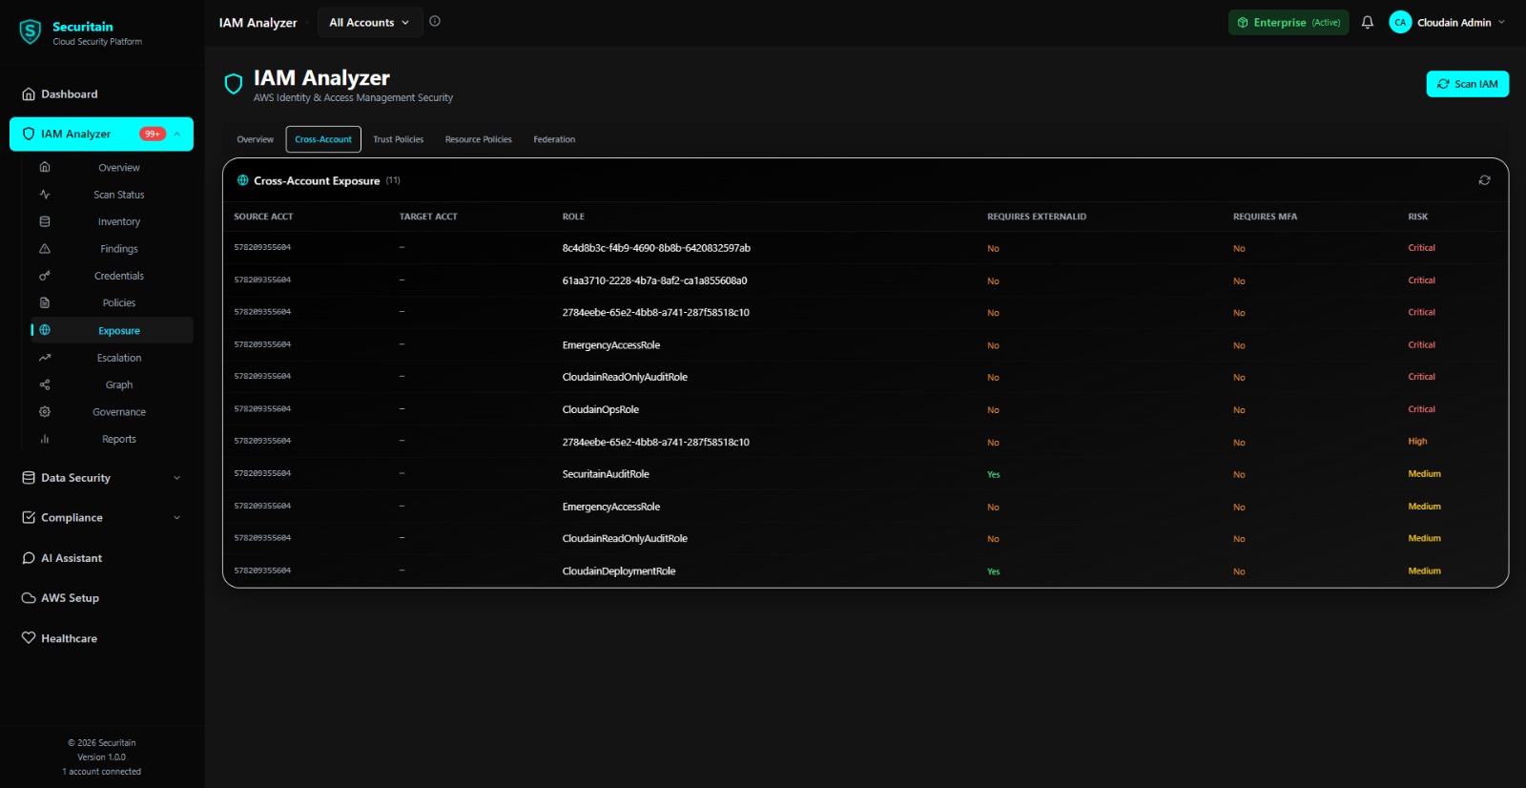1526x788 pixels.
Task: Click role 8c4d8b3c-f4b9-4690-8b8b-6420832597ab
Action: (x=656, y=248)
